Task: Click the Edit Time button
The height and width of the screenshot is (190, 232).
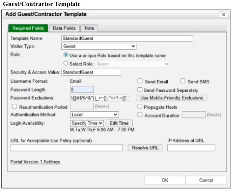Action: tap(119, 123)
